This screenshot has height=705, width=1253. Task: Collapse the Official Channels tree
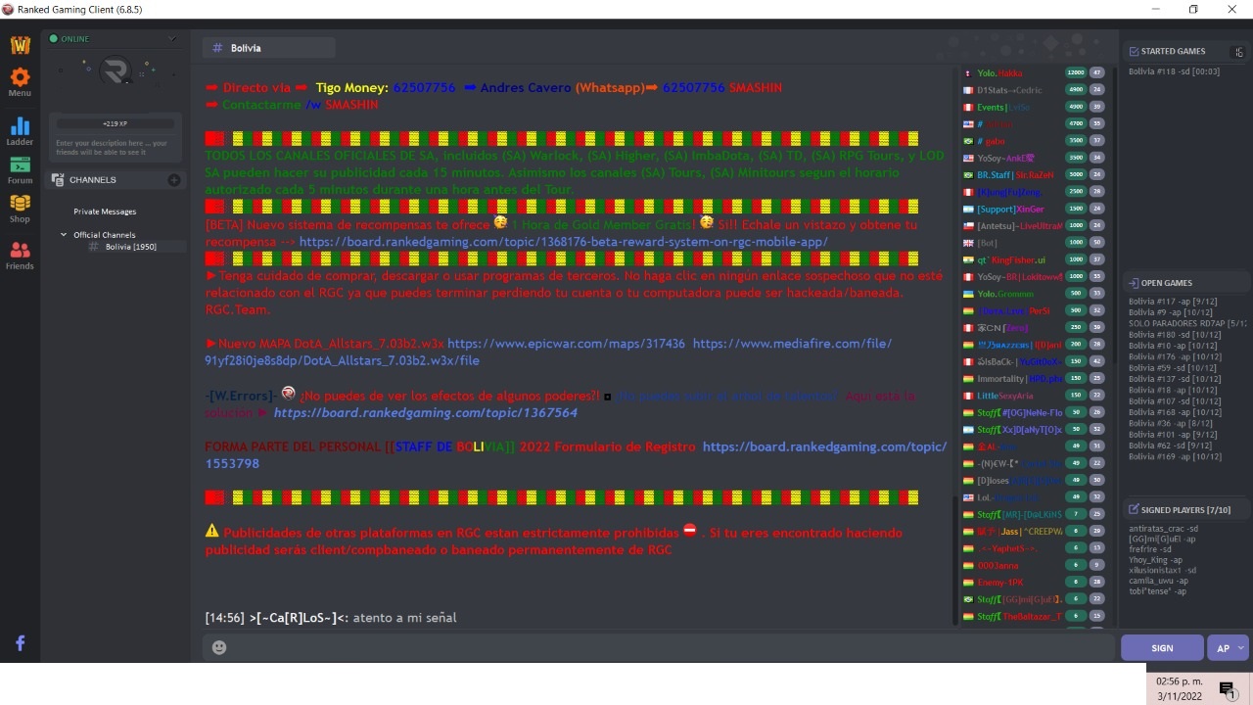[64, 235]
